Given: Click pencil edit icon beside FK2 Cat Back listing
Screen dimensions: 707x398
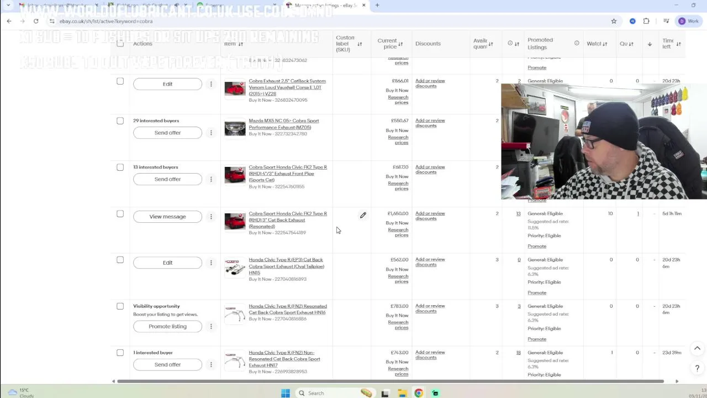Looking at the screenshot, I should (x=363, y=215).
